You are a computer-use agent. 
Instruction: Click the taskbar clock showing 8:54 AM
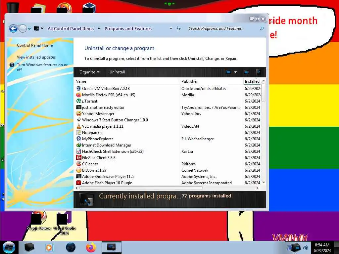[322, 247]
